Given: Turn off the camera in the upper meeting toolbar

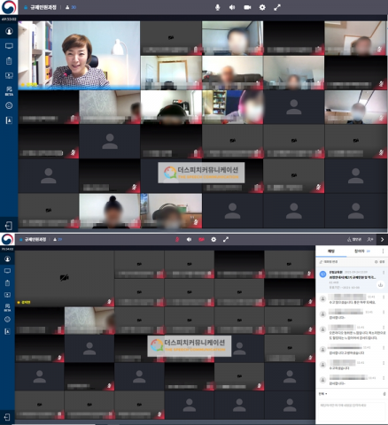Looking at the screenshot, I should tap(247, 8).
